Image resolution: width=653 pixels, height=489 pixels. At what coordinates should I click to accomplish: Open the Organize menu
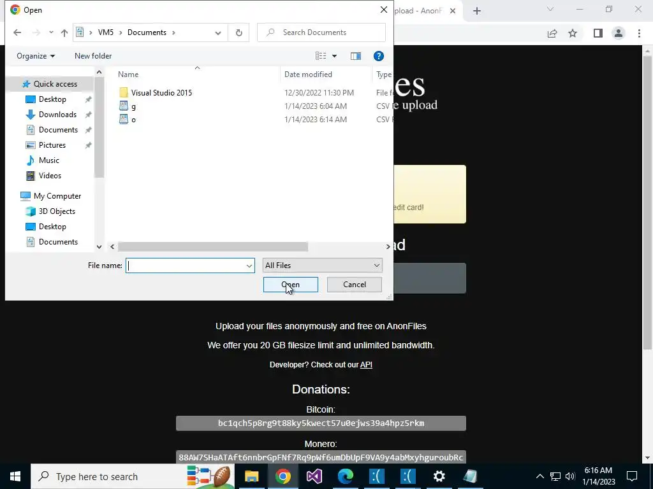coord(36,56)
